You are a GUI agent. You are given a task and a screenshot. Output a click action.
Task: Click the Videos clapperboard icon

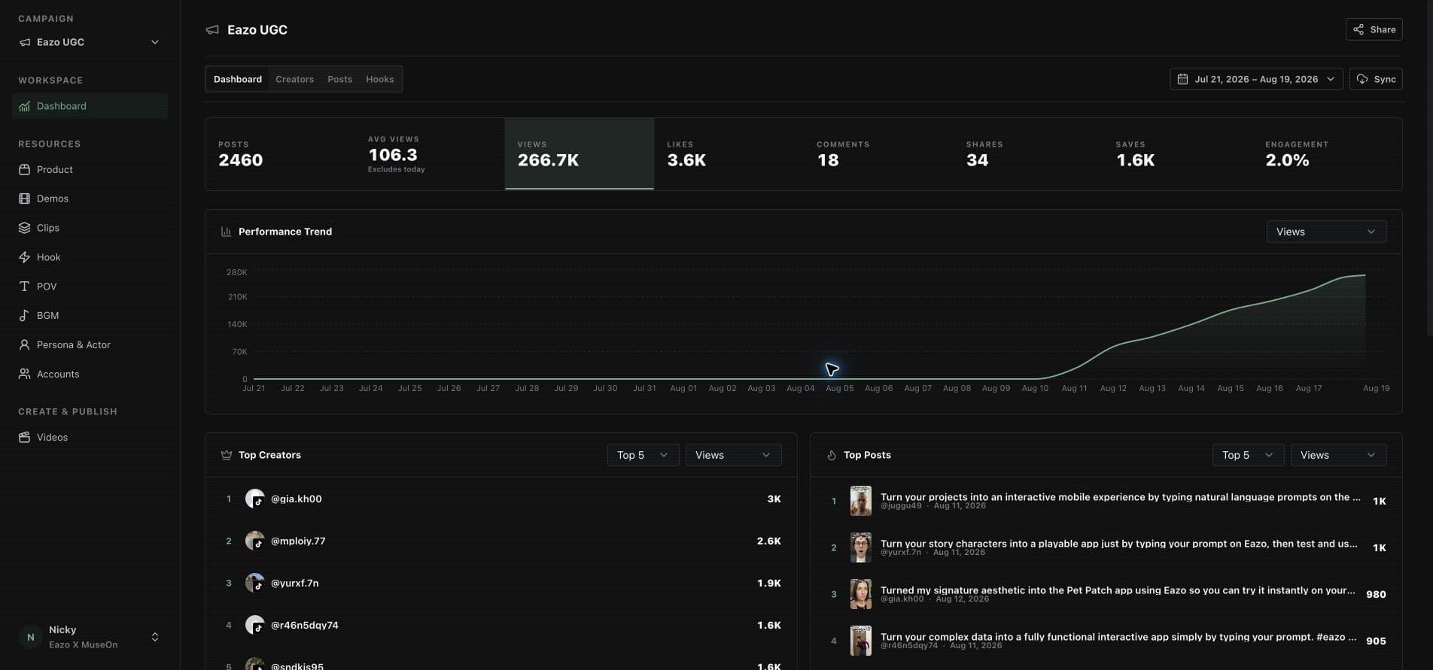pos(24,438)
